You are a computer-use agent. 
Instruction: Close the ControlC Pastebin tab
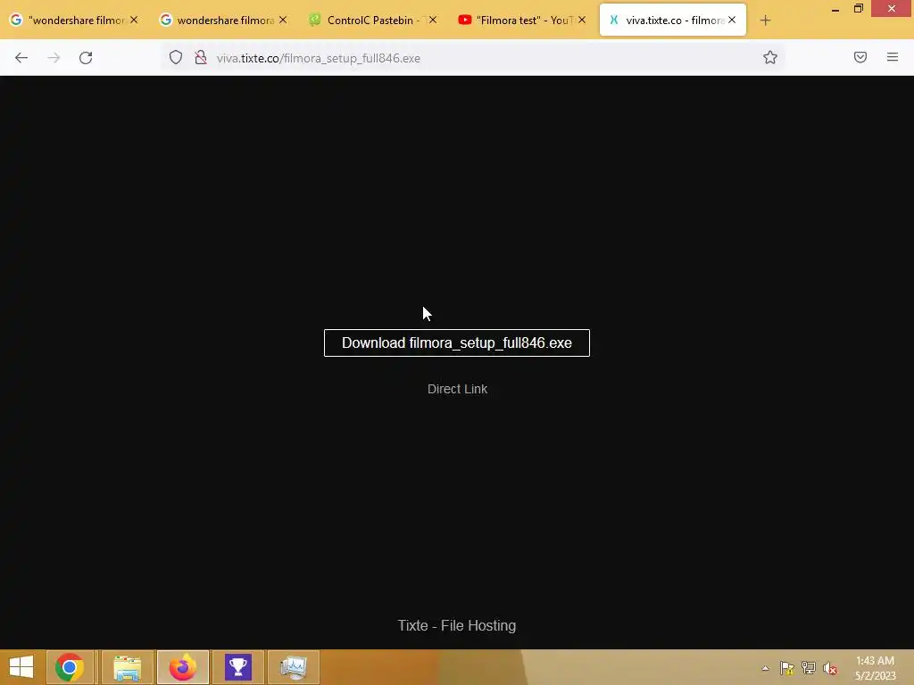pyautogui.click(x=433, y=20)
